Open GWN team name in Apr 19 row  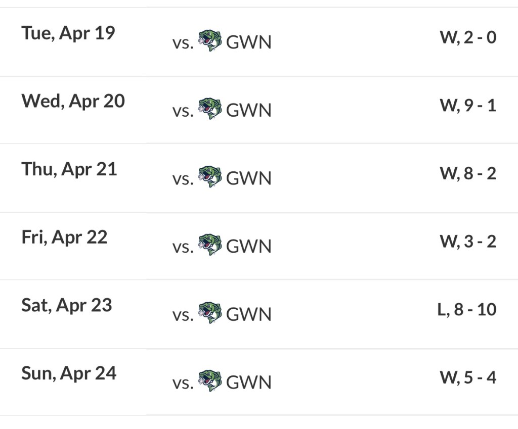[x=249, y=42]
